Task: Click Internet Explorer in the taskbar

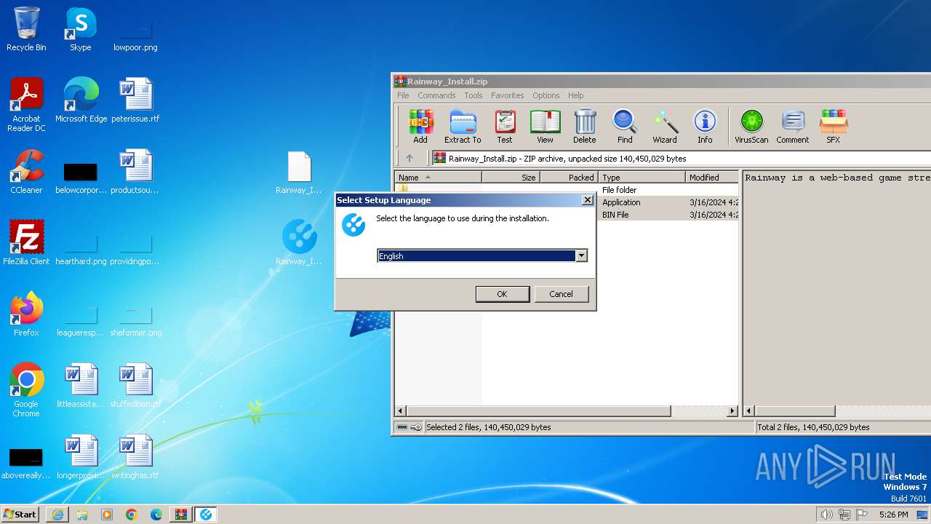Action: [57, 515]
